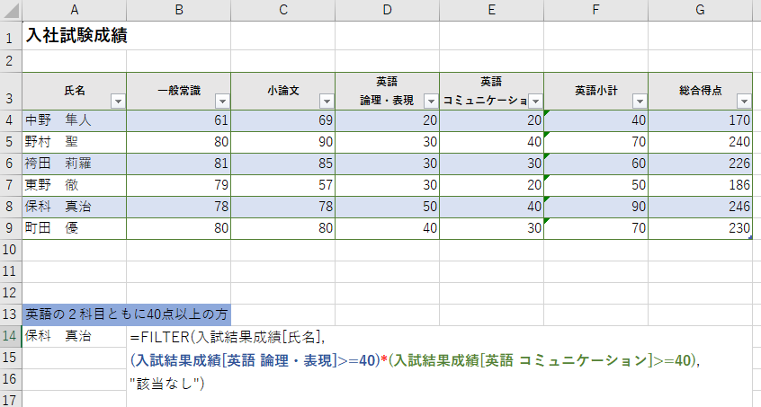Click 英語小計 cell showing 60
This screenshot has width=761, height=407.
(596, 164)
